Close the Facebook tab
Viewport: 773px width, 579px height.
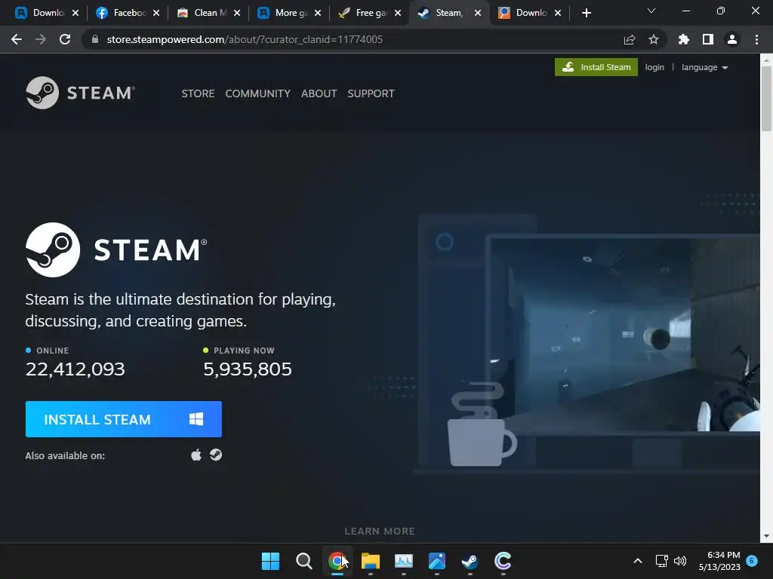click(156, 13)
